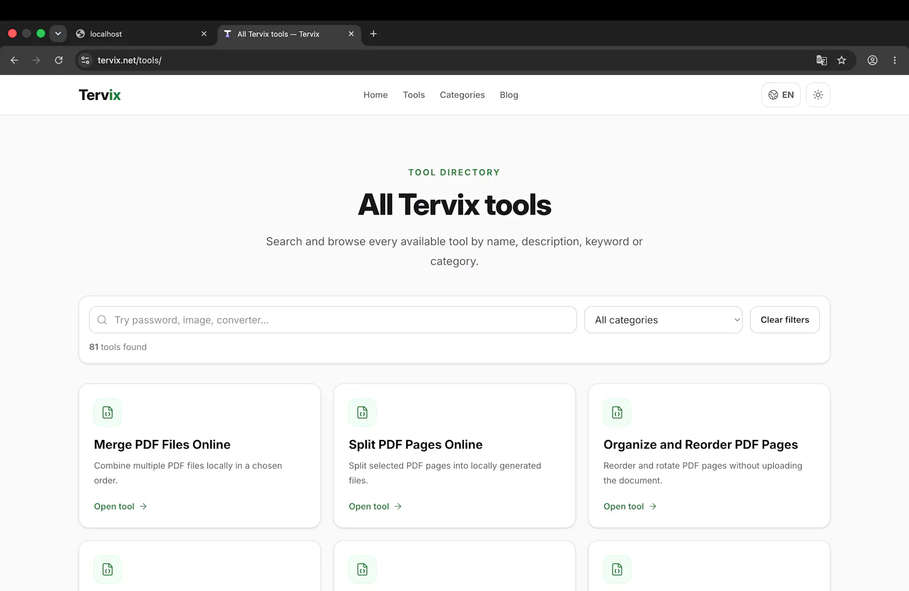Open the Blog navigation link
Viewport: 909px width, 591px height.
tap(509, 95)
